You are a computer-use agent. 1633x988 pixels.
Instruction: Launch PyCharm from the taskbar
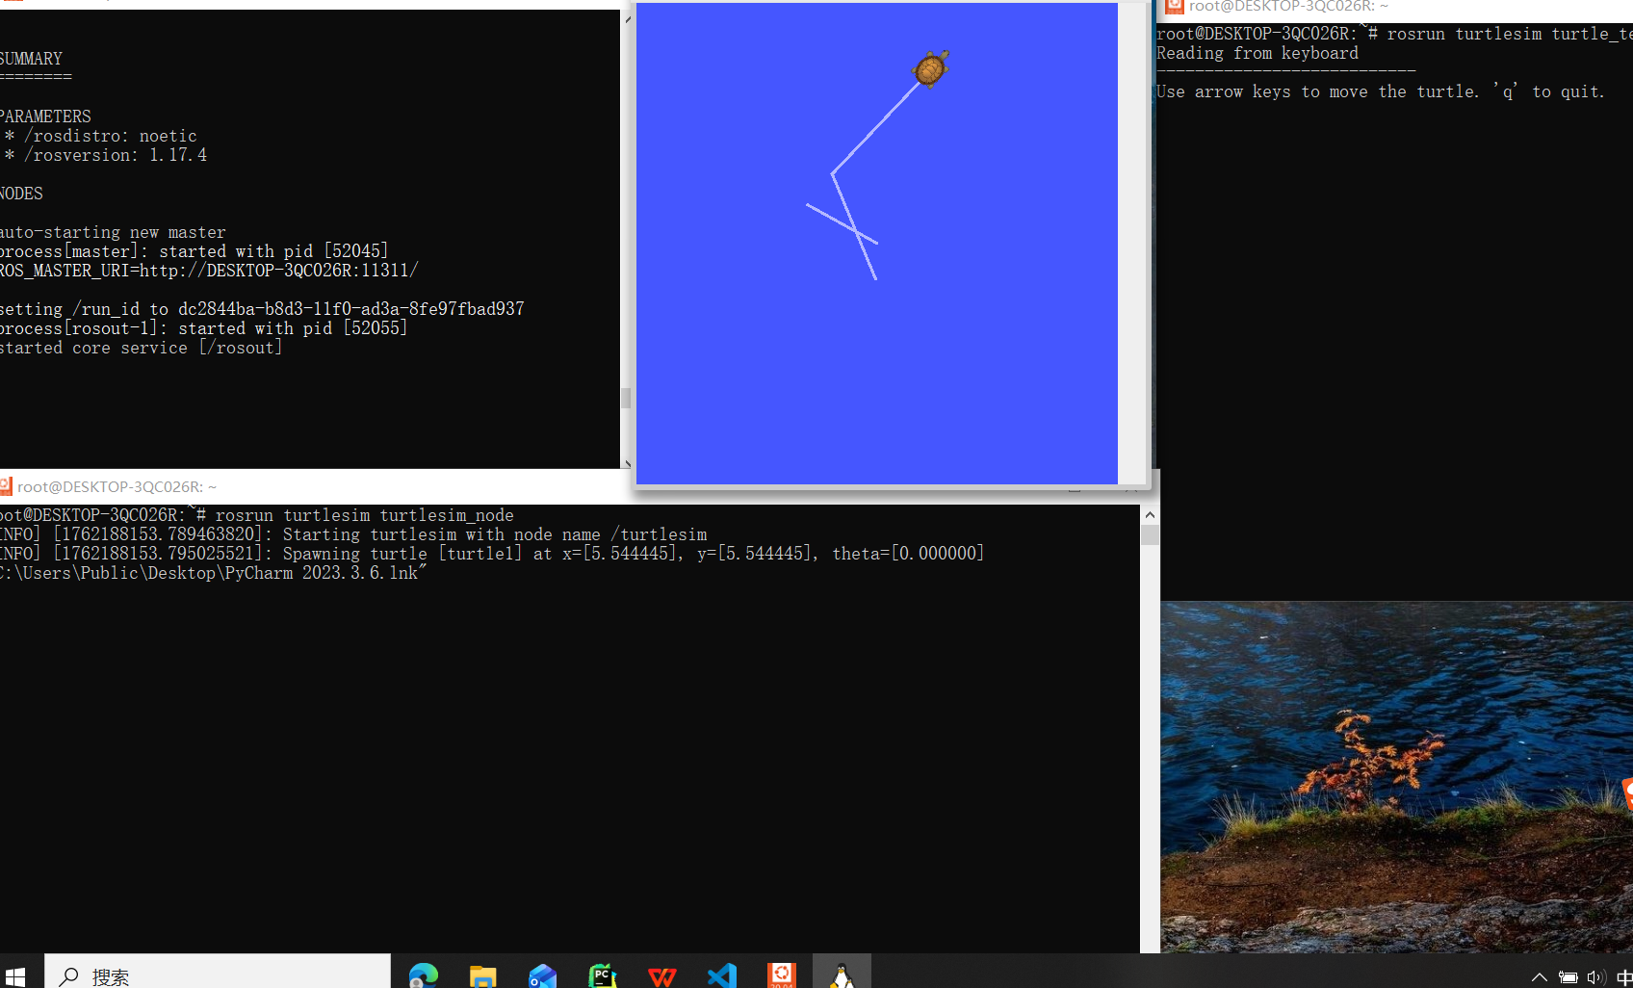click(602, 975)
